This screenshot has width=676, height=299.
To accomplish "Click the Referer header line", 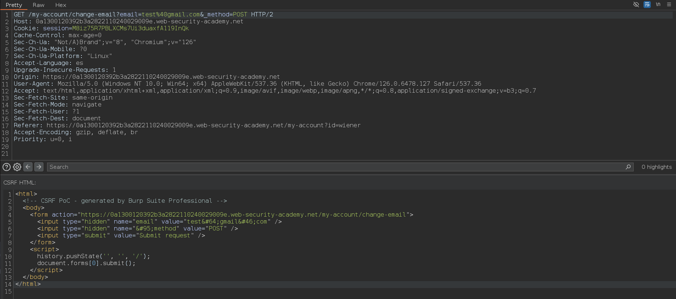I will coord(187,125).
